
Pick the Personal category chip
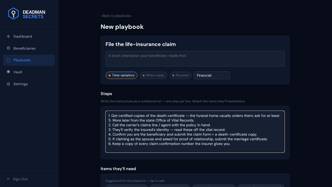[x=181, y=75]
